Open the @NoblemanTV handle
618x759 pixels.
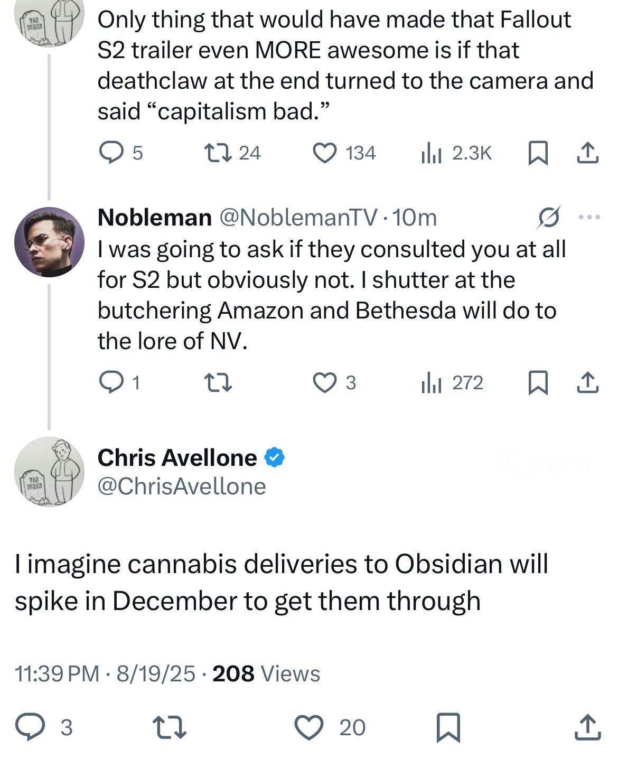click(x=298, y=218)
